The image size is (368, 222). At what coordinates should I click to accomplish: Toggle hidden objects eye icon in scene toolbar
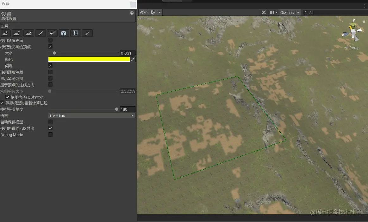tap(144, 12)
